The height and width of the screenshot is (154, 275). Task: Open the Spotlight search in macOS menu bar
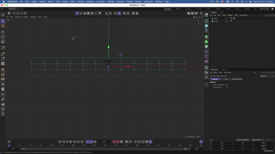[x=246, y=2]
